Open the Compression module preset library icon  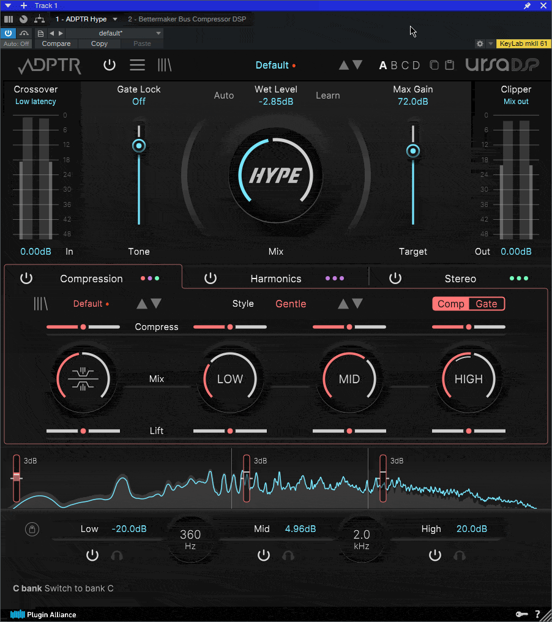[x=40, y=304]
